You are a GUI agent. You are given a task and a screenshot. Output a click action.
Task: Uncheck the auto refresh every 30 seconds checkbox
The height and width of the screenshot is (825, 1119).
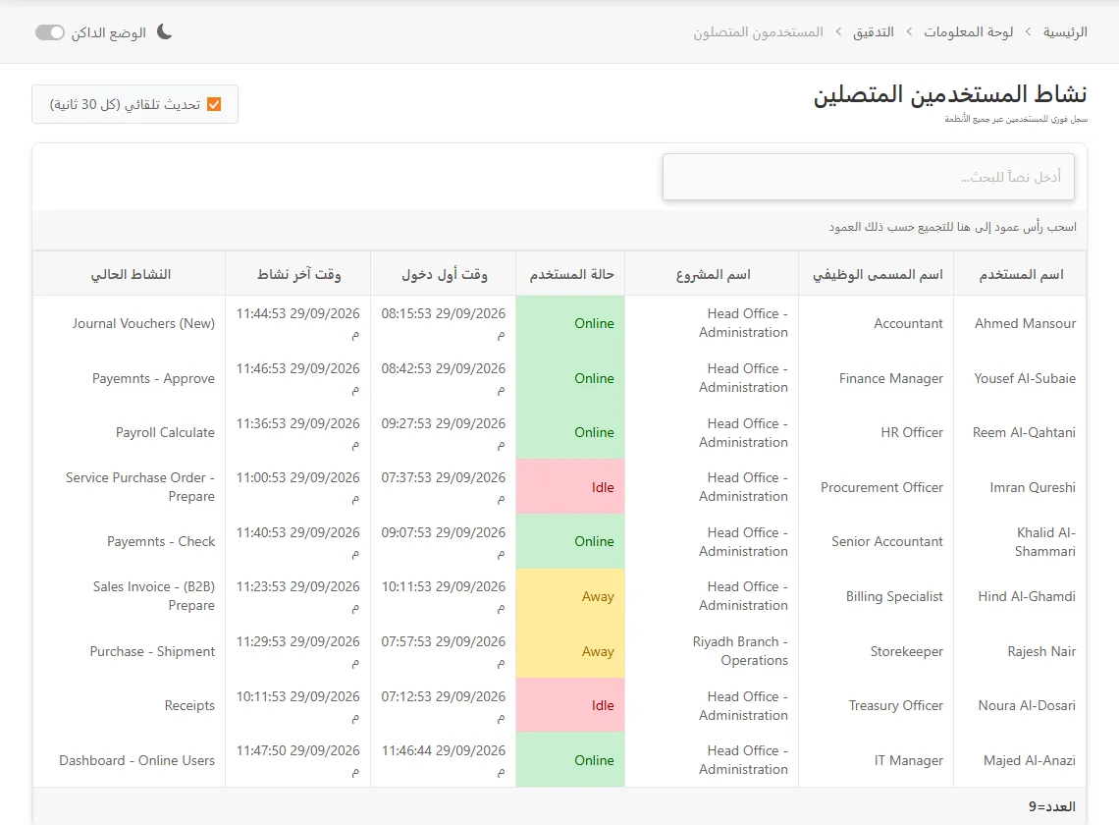point(214,104)
